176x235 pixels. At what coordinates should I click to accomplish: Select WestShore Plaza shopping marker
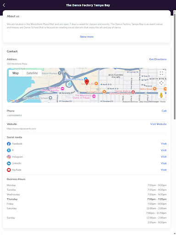[86, 79]
